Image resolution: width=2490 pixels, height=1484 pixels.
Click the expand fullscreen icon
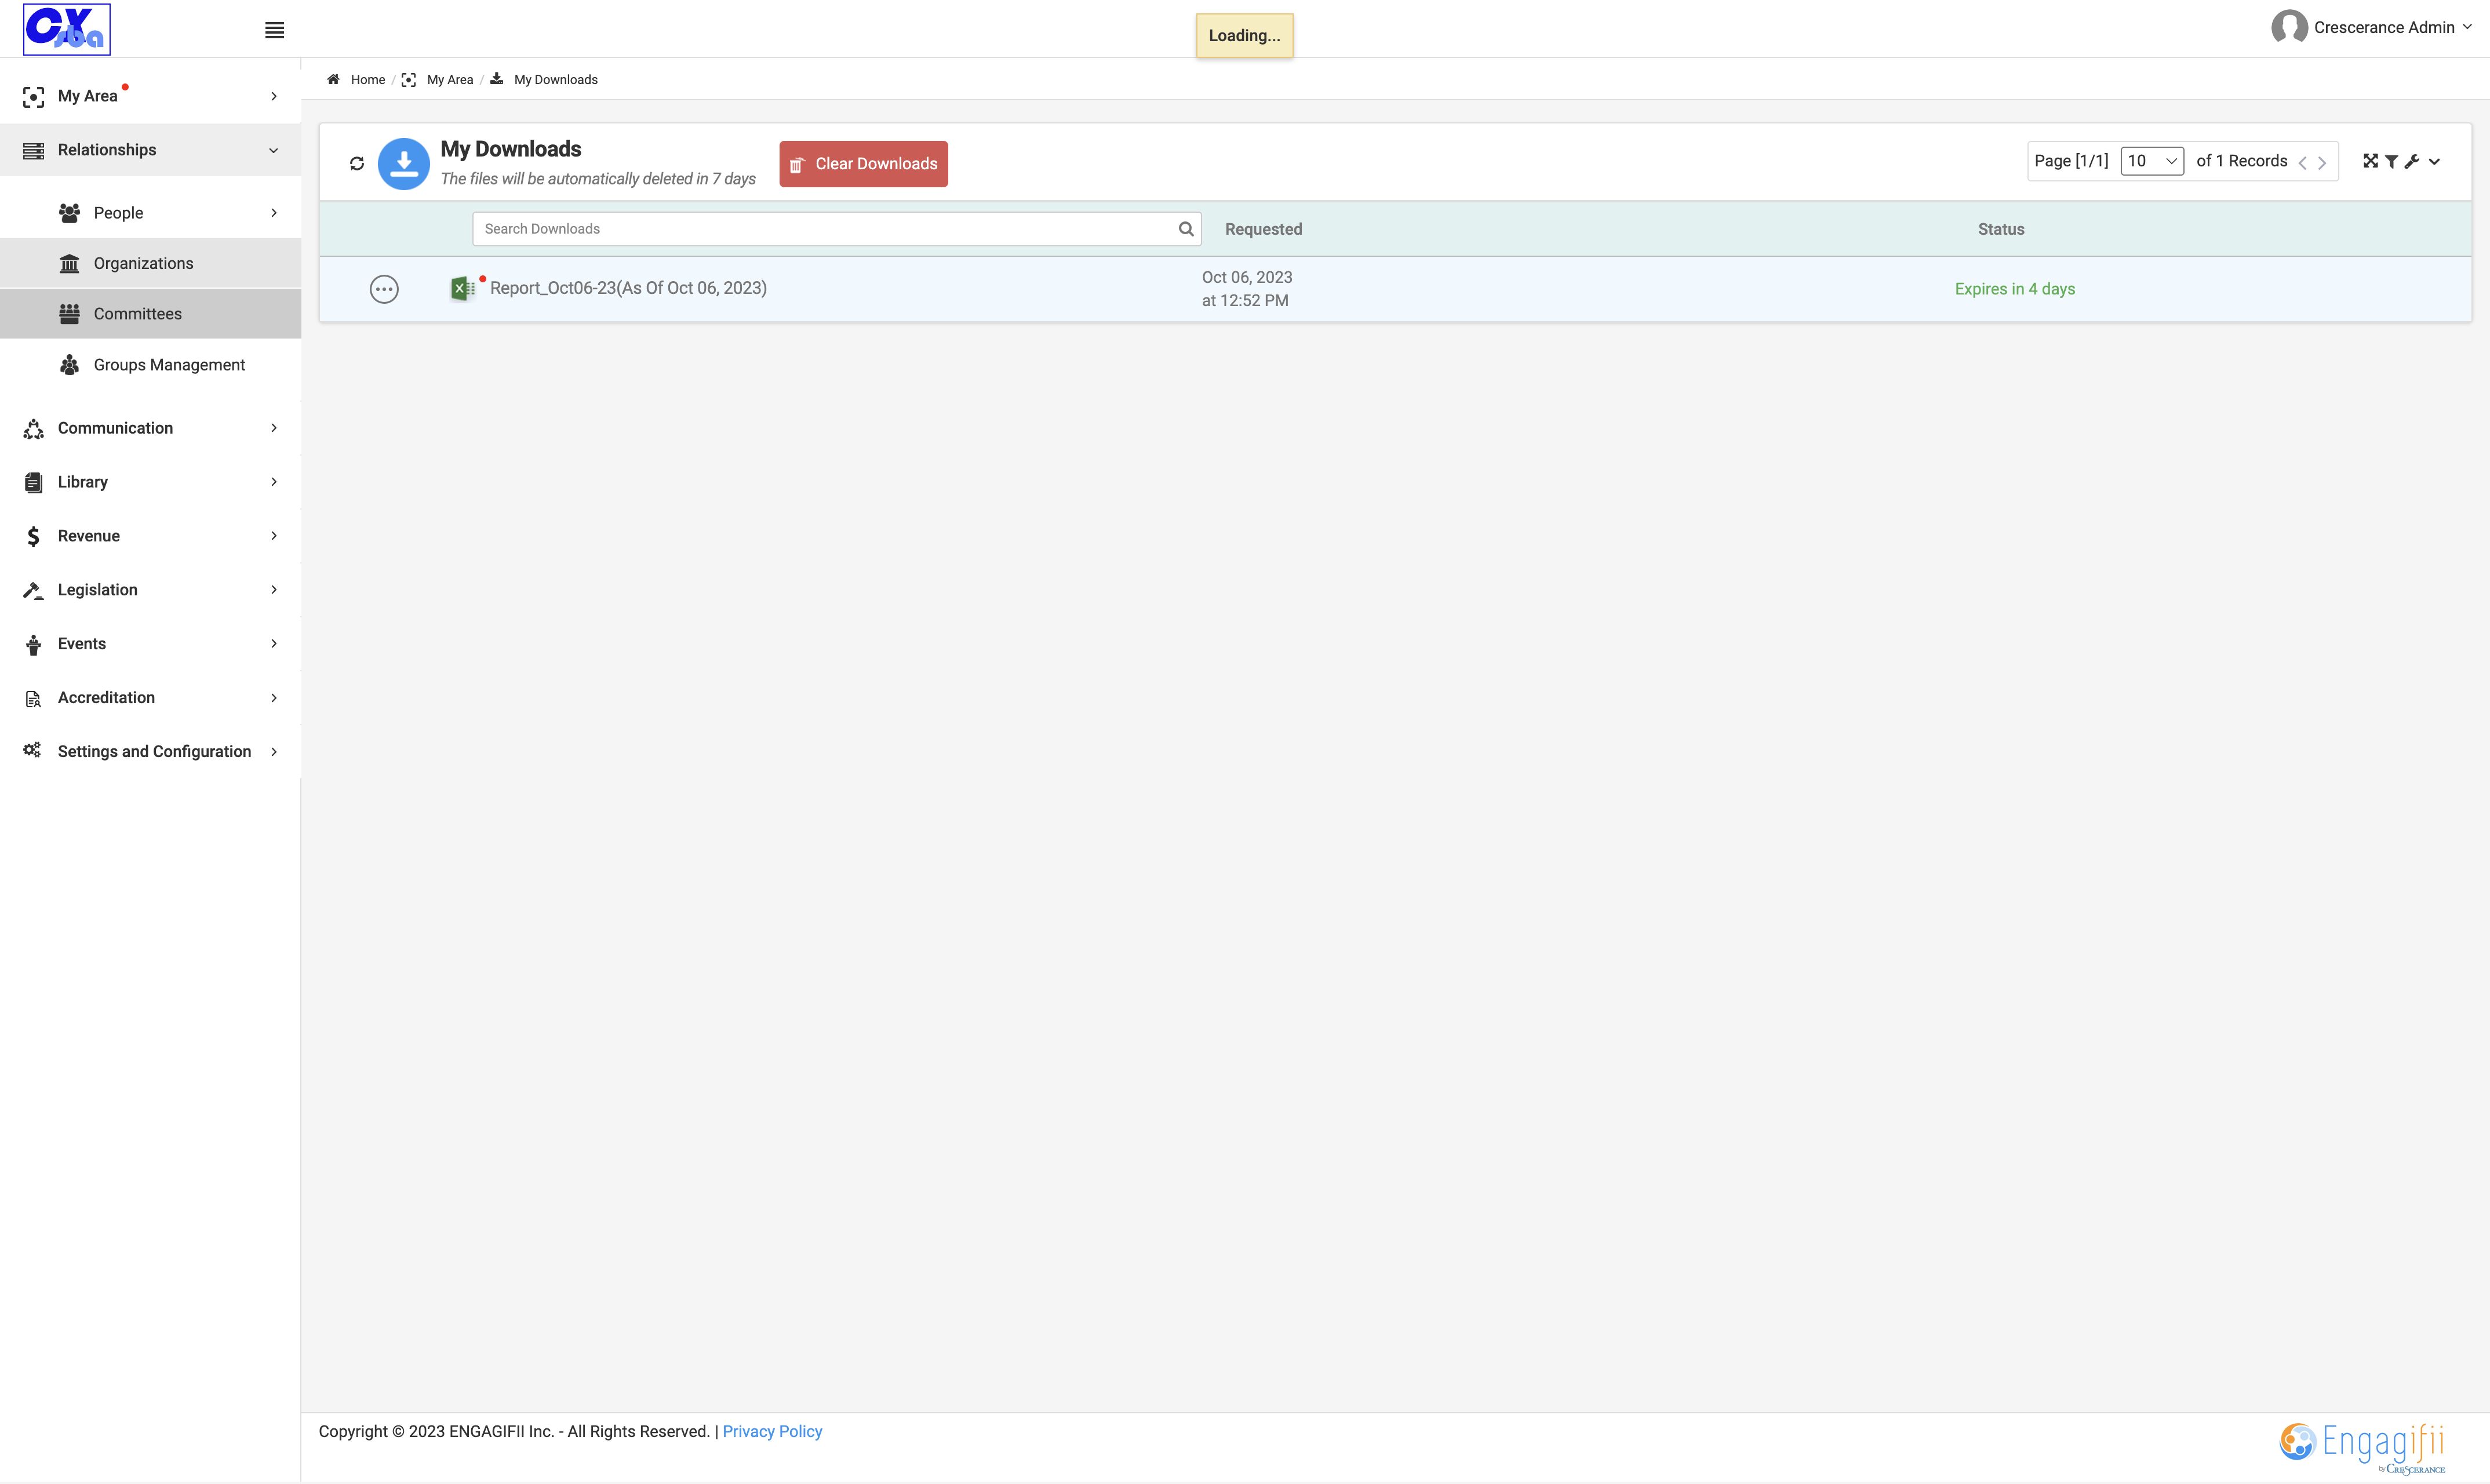click(x=2370, y=161)
